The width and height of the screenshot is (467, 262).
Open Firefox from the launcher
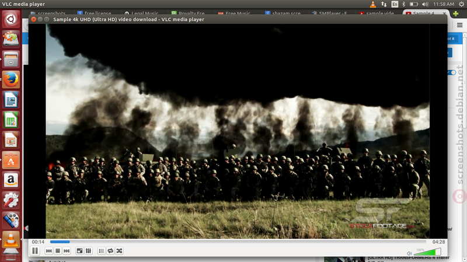pyautogui.click(x=11, y=79)
